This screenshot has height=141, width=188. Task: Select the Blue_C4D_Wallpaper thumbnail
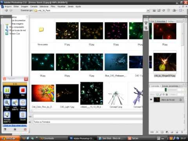pyautogui.click(x=116, y=62)
